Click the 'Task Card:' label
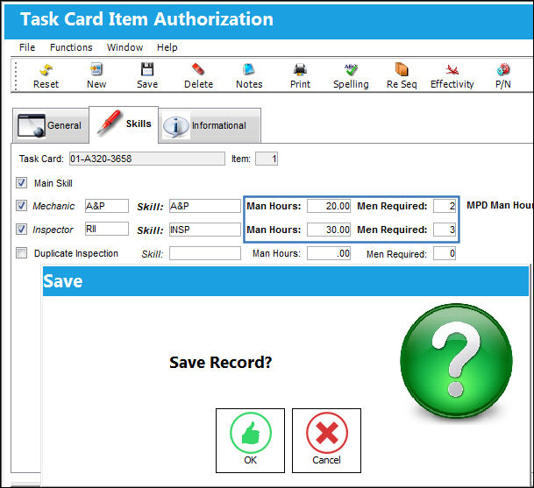Screen dimensions: 534x488 point(41,159)
